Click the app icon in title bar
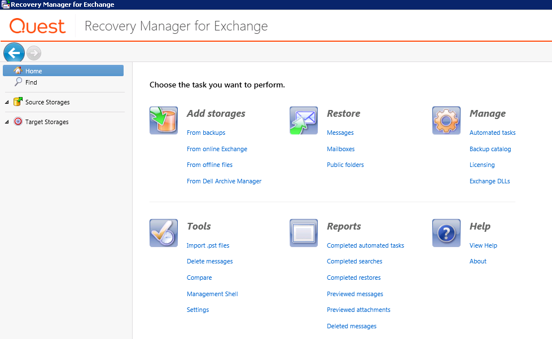 pyautogui.click(x=5, y=5)
